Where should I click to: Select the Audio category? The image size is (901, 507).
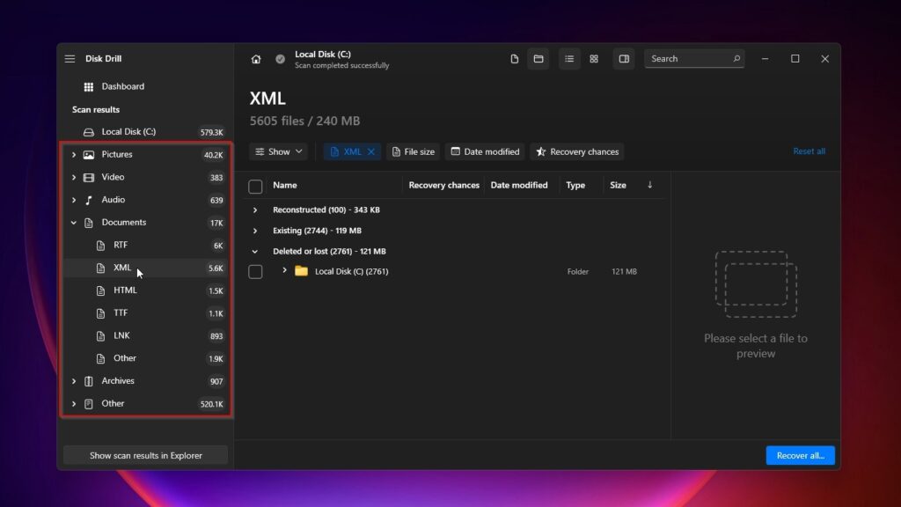146,200
